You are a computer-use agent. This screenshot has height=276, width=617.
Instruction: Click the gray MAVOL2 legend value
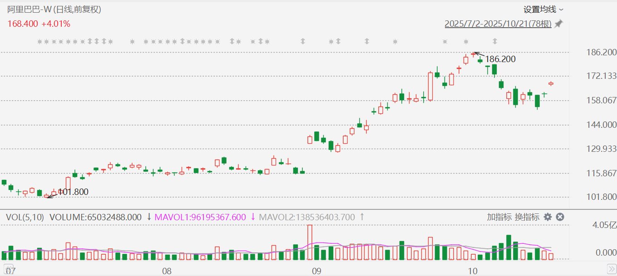[x=307, y=217]
